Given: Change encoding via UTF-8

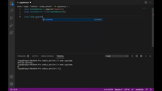Looking at the screenshot, I should tap(127, 89).
